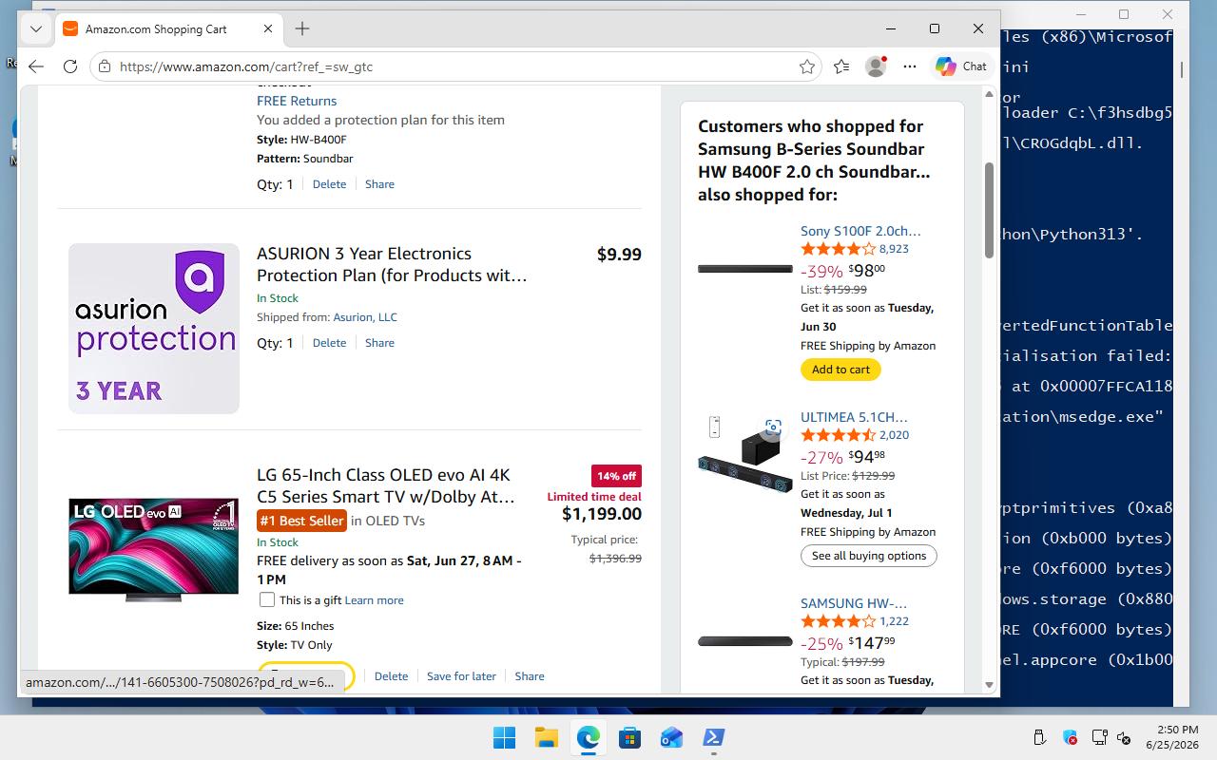Open File Explorer from the taskbar
The image size is (1217, 760).
[x=546, y=737]
